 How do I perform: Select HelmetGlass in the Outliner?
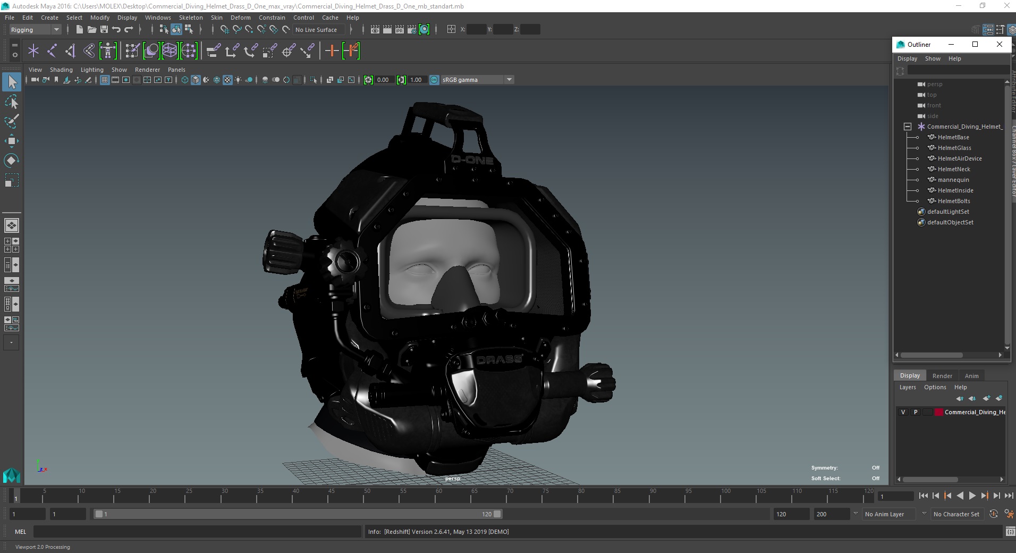pos(954,148)
